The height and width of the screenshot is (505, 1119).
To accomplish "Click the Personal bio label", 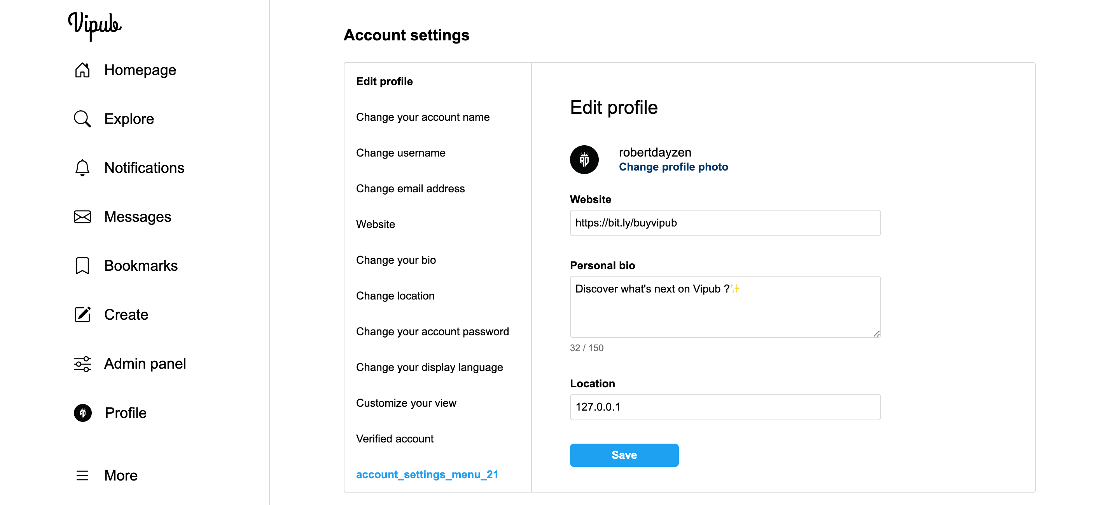I will pyautogui.click(x=602, y=265).
